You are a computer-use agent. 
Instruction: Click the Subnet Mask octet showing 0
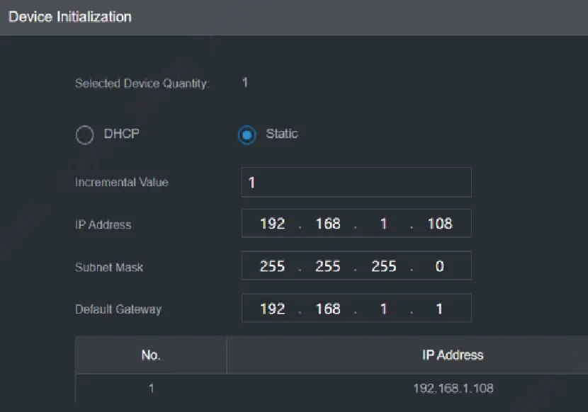coord(439,265)
